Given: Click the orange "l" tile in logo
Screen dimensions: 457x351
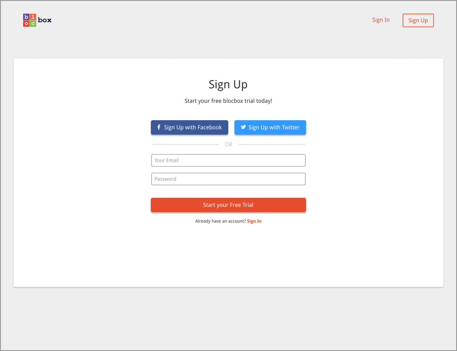Looking at the screenshot, I should click(x=33, y=17).
